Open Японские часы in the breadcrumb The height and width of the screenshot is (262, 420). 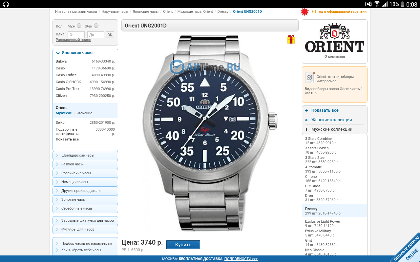145,11
